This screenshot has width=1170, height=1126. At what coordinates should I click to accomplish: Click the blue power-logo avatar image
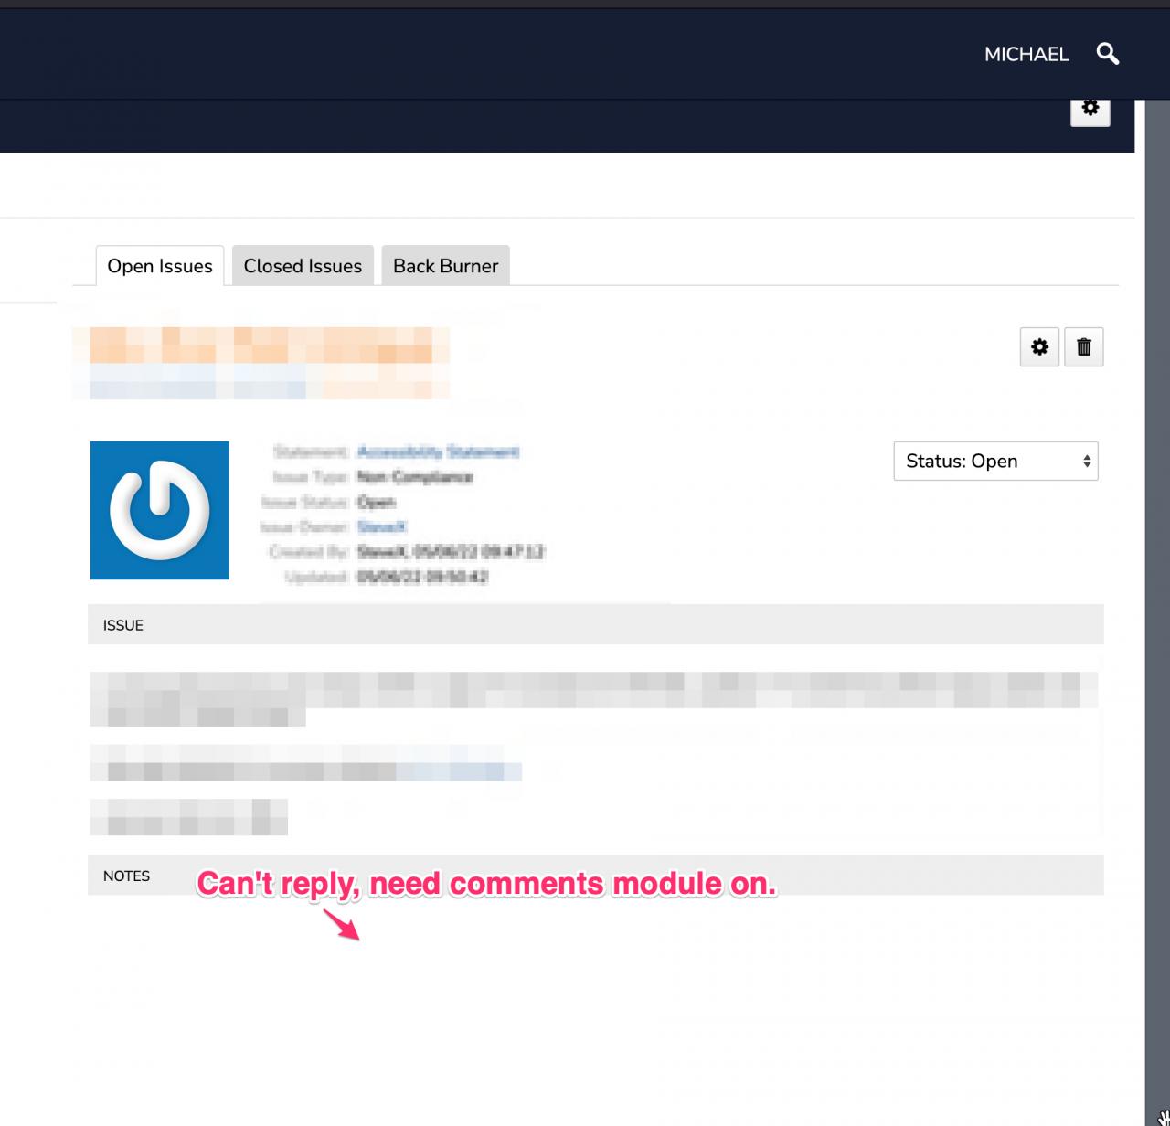coord(160,510)
